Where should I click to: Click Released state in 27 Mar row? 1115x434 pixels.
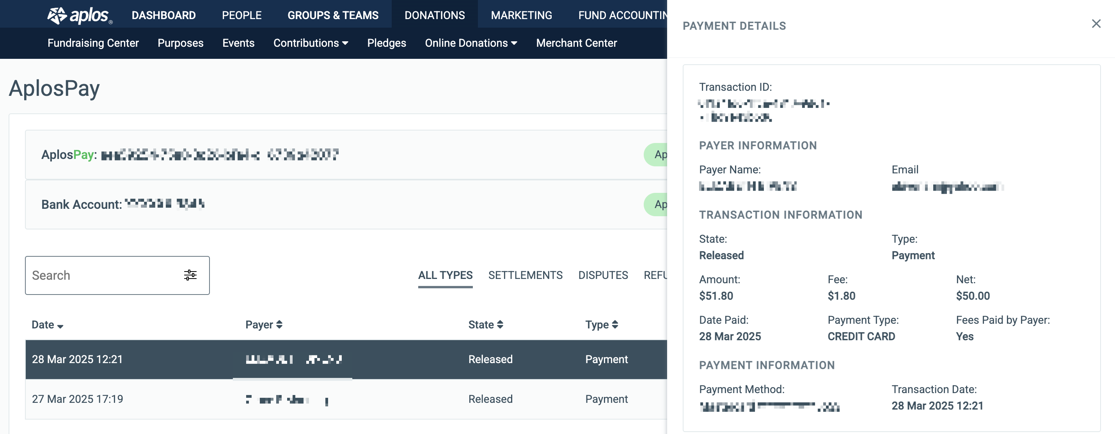(490, 399)
